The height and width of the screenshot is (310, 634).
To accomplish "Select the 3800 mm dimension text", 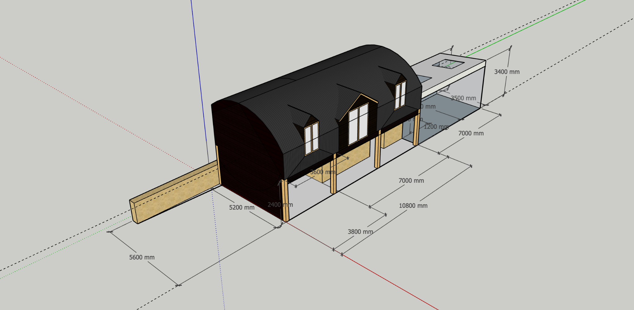I will coord(360,232).
